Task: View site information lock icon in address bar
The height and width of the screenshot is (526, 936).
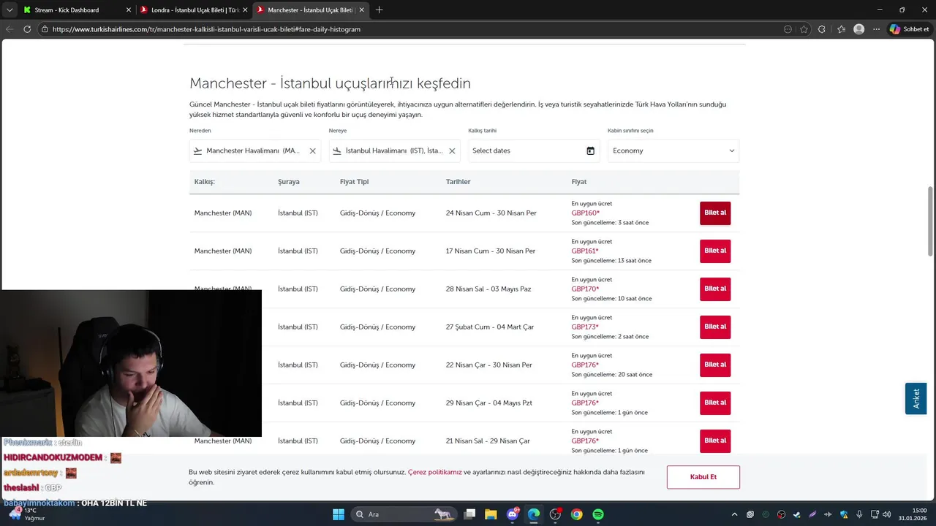Action: pos(45,29)
